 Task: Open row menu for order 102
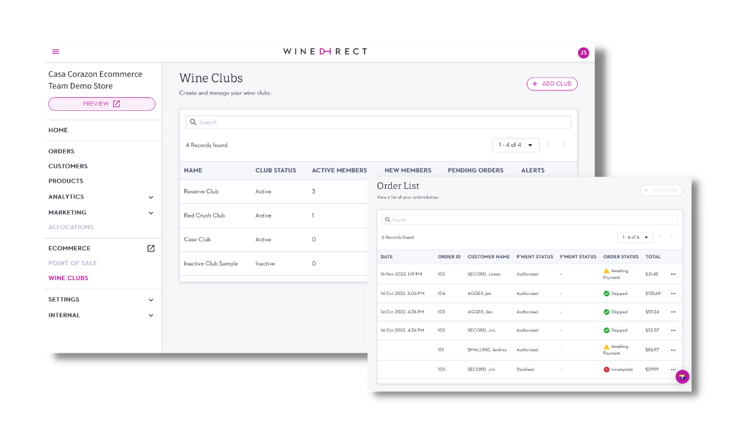coord(673,330)
